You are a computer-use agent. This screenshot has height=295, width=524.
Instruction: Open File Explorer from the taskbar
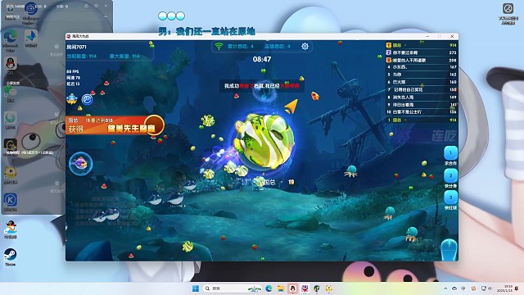[281, 288]
